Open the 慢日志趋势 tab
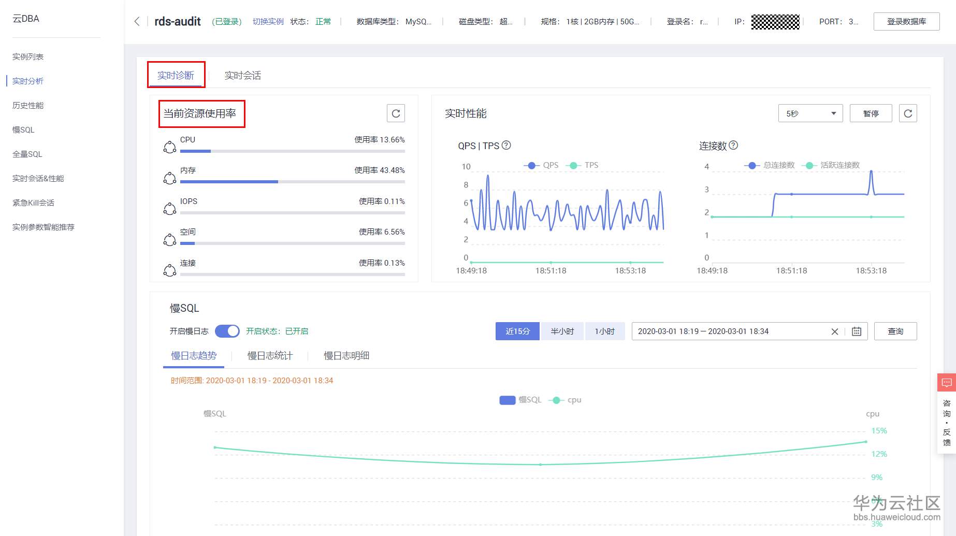 tap(194, 356)
